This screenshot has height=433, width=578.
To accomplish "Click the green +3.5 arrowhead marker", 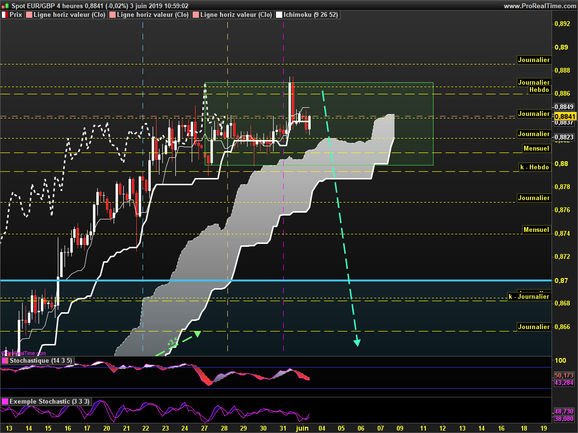I will tap(197, 333).
